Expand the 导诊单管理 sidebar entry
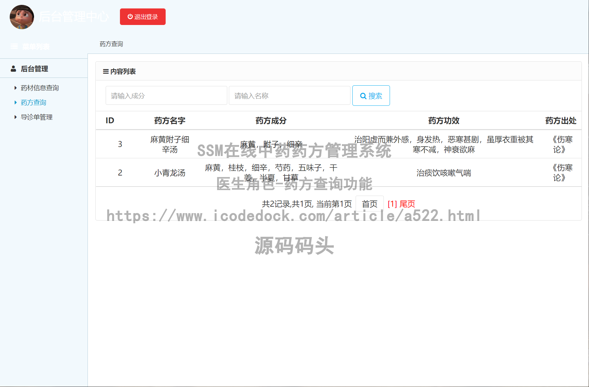The width and height of the screenshot is (589, 387). 37,117
